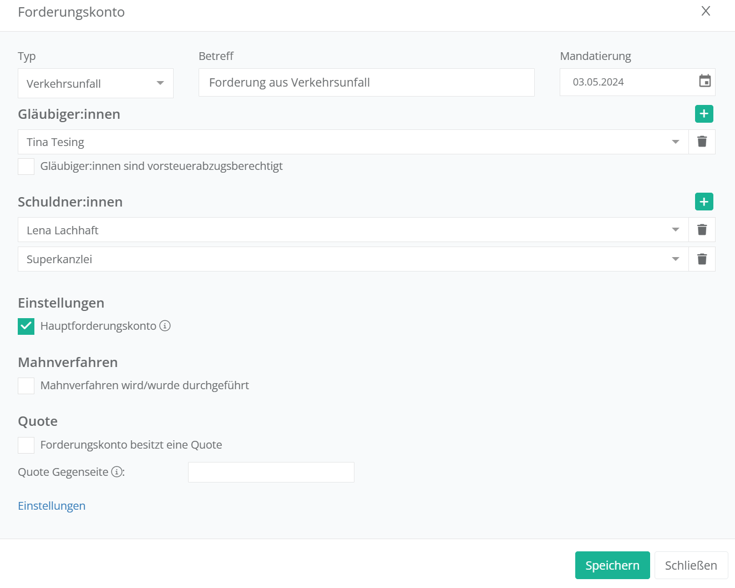
Task: Delete the Superkanzlei debtor row
Action: tap(702, 259)
